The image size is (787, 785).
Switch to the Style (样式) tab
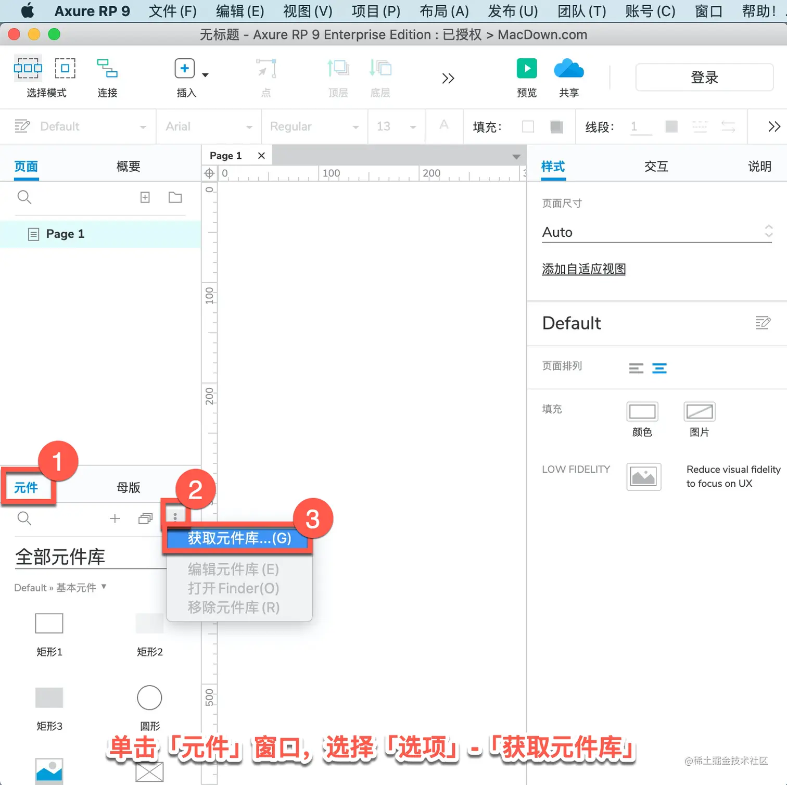tap(553, 167)
